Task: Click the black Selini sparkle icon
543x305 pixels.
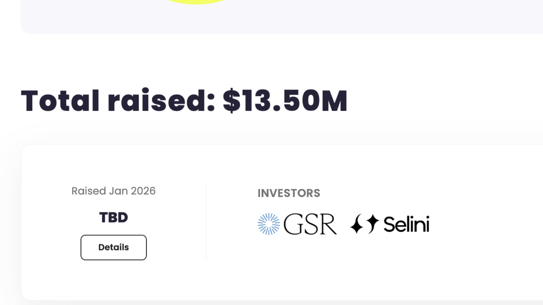Action: point(364,224)
